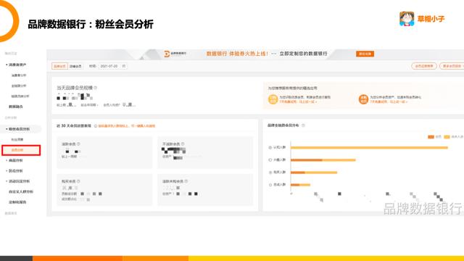The height and width of the screenshot is (261, 464).
Task: Click the dark orange 会员 legend swatch
Action: (431, 137)
